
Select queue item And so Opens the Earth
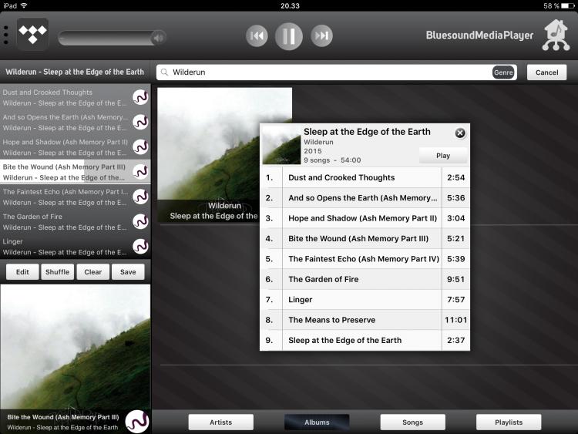[x=76, y=122]
